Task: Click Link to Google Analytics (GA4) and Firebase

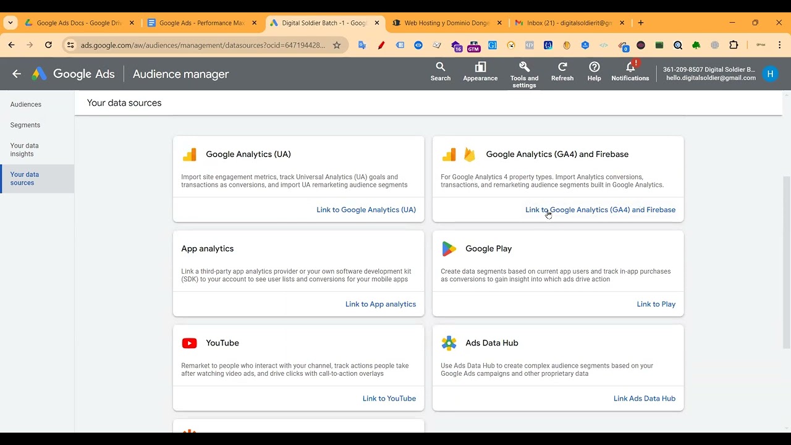Action: pyautogui.click(x=600, y=210)
